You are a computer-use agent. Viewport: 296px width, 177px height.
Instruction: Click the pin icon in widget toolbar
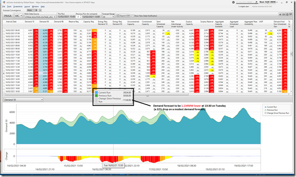point(280,14)
